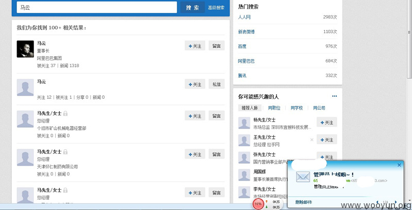Click the 搜索 search button
The height and width of the screenshot is (210, 412).
click(192, 8)
